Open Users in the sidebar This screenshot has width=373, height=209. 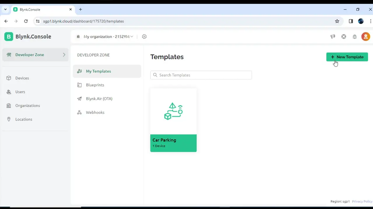point(35,92)
